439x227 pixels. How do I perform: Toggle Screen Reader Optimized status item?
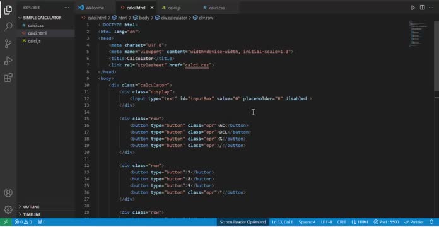pos(243,222)
